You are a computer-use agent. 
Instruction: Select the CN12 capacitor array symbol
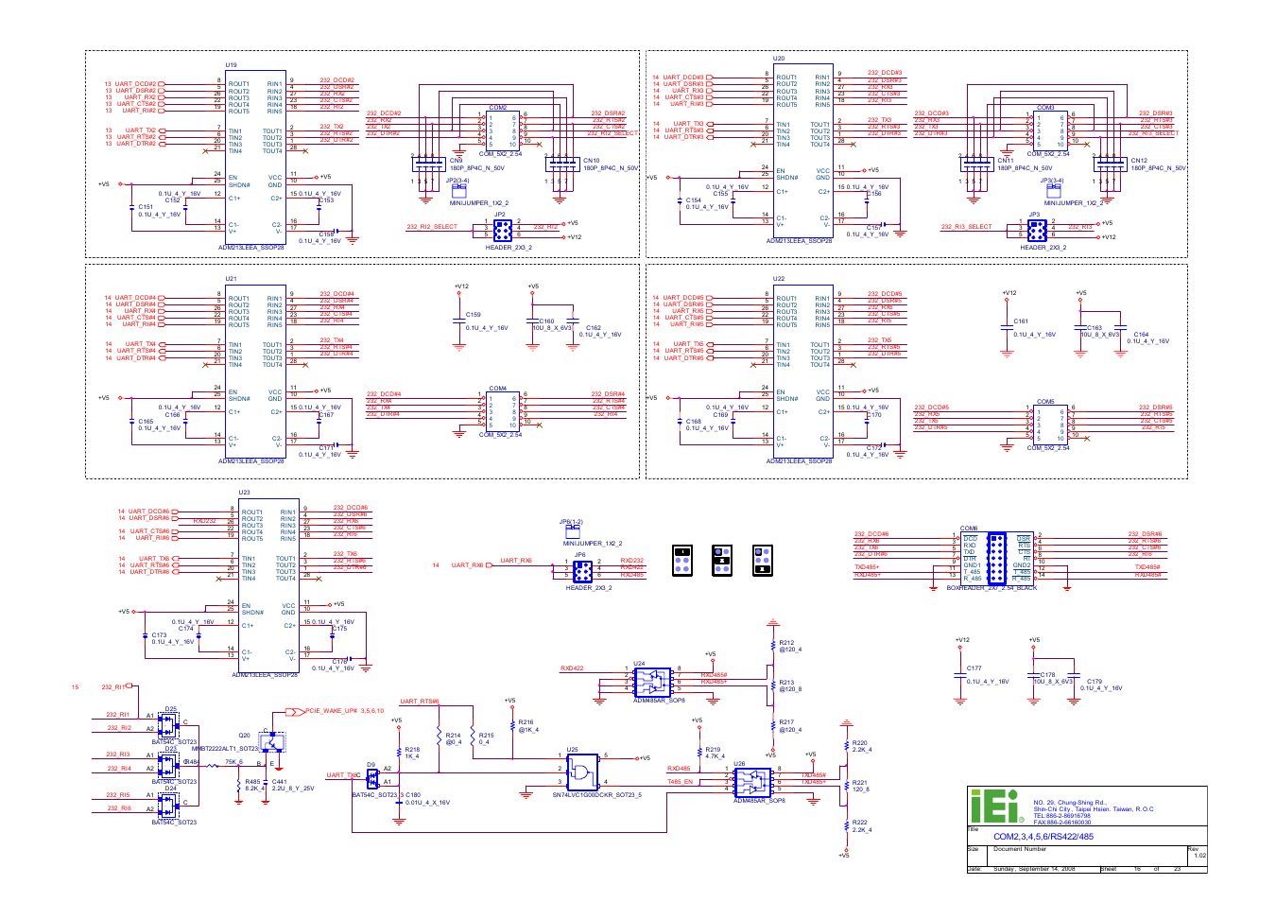[x=1109, y=164]
